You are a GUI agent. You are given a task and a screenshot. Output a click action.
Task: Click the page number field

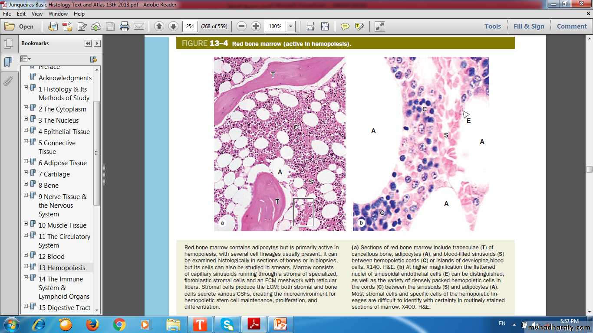[190, 26]
